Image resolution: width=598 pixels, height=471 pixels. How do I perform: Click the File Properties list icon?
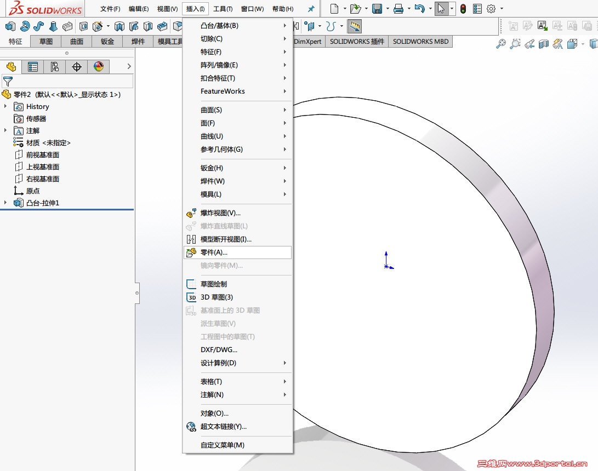(x=477, y=8)
